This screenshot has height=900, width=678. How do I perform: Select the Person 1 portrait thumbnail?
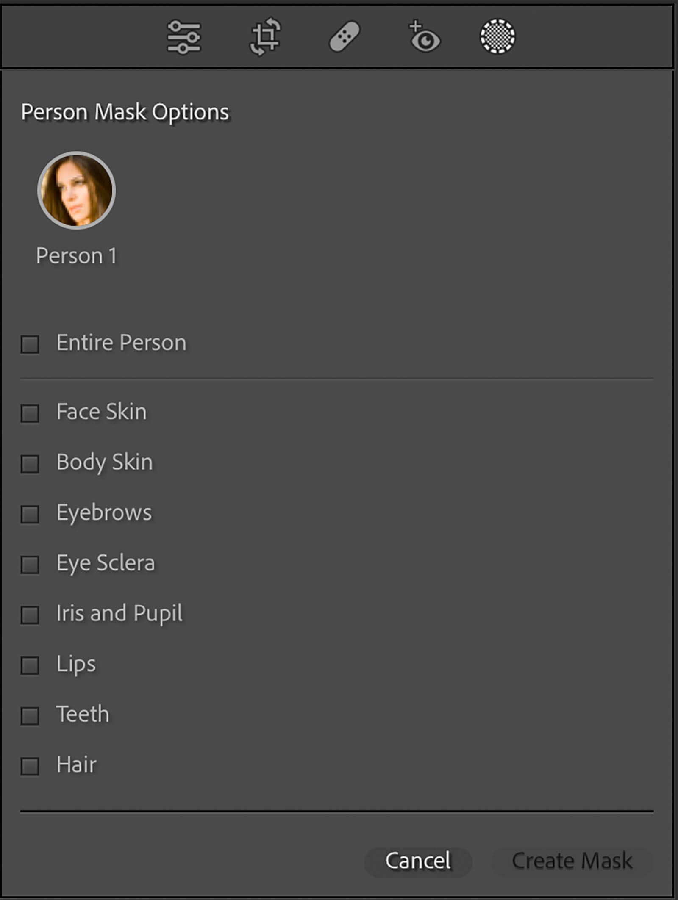(76, 190)
